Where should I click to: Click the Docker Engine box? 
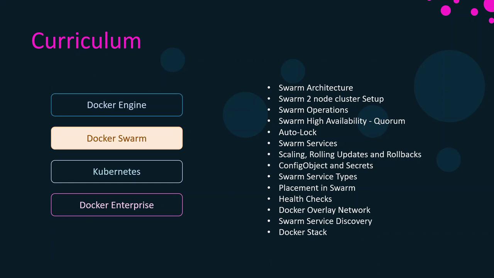(117, 105)
